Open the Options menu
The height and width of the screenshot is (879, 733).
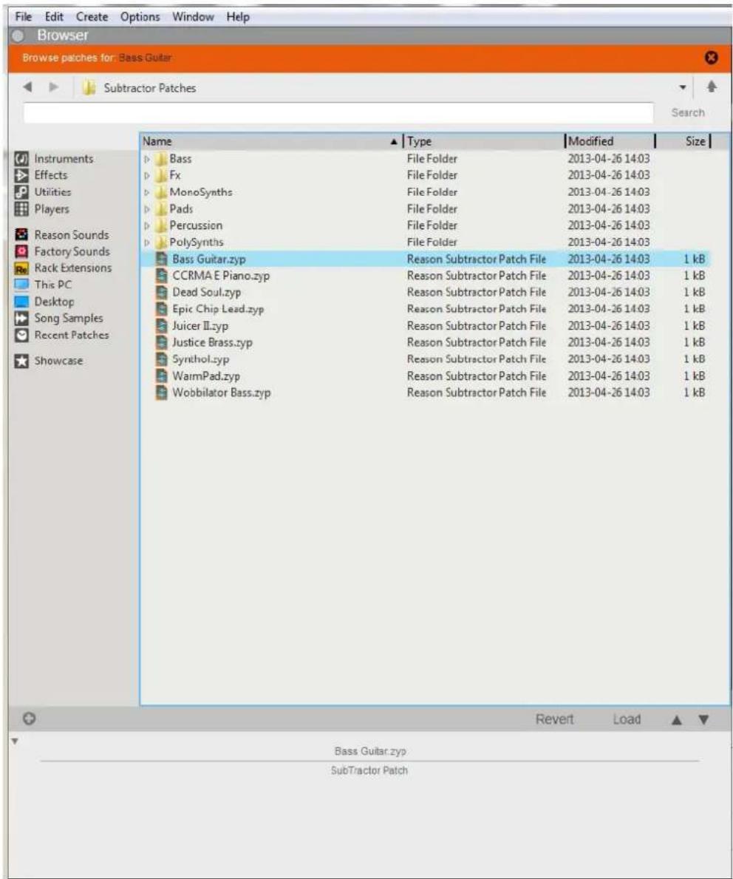[140, 17]
